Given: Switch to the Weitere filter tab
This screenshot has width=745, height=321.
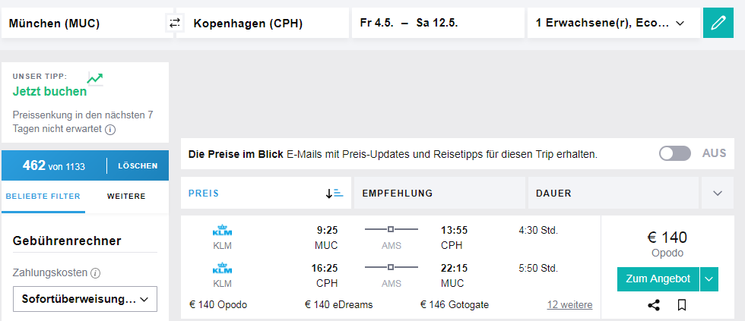Looking at the screenshot, I should 126,197.
